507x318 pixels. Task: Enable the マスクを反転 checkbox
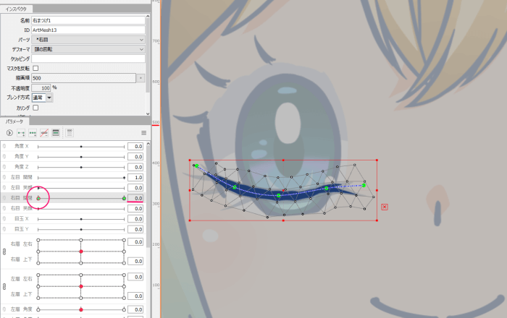click(x=36, y=68)
